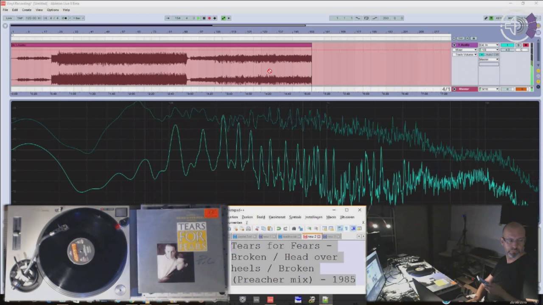Select the 4 / 4 time signature field
Viewport: 543px width, 305px height.
click(x=54, y=18)
